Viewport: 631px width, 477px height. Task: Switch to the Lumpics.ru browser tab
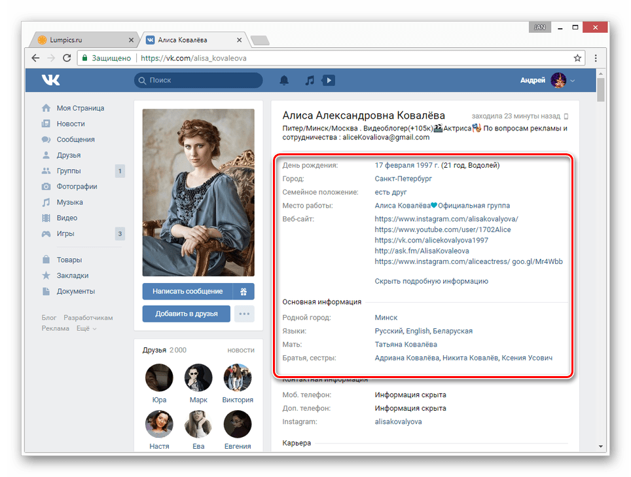tap(85, 40)
